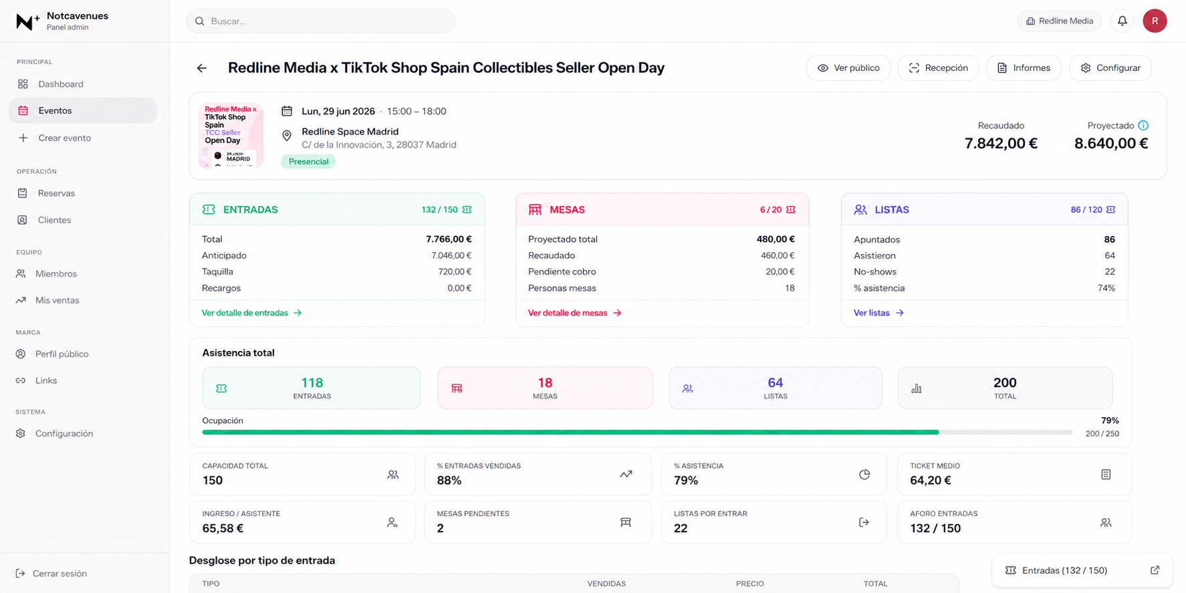
Task: Open the Recepción button
Action: (938, 68)
